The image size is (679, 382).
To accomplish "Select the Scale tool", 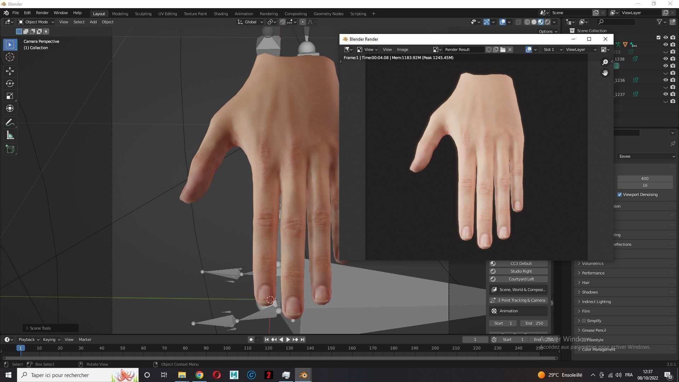I will click(10, 96).
